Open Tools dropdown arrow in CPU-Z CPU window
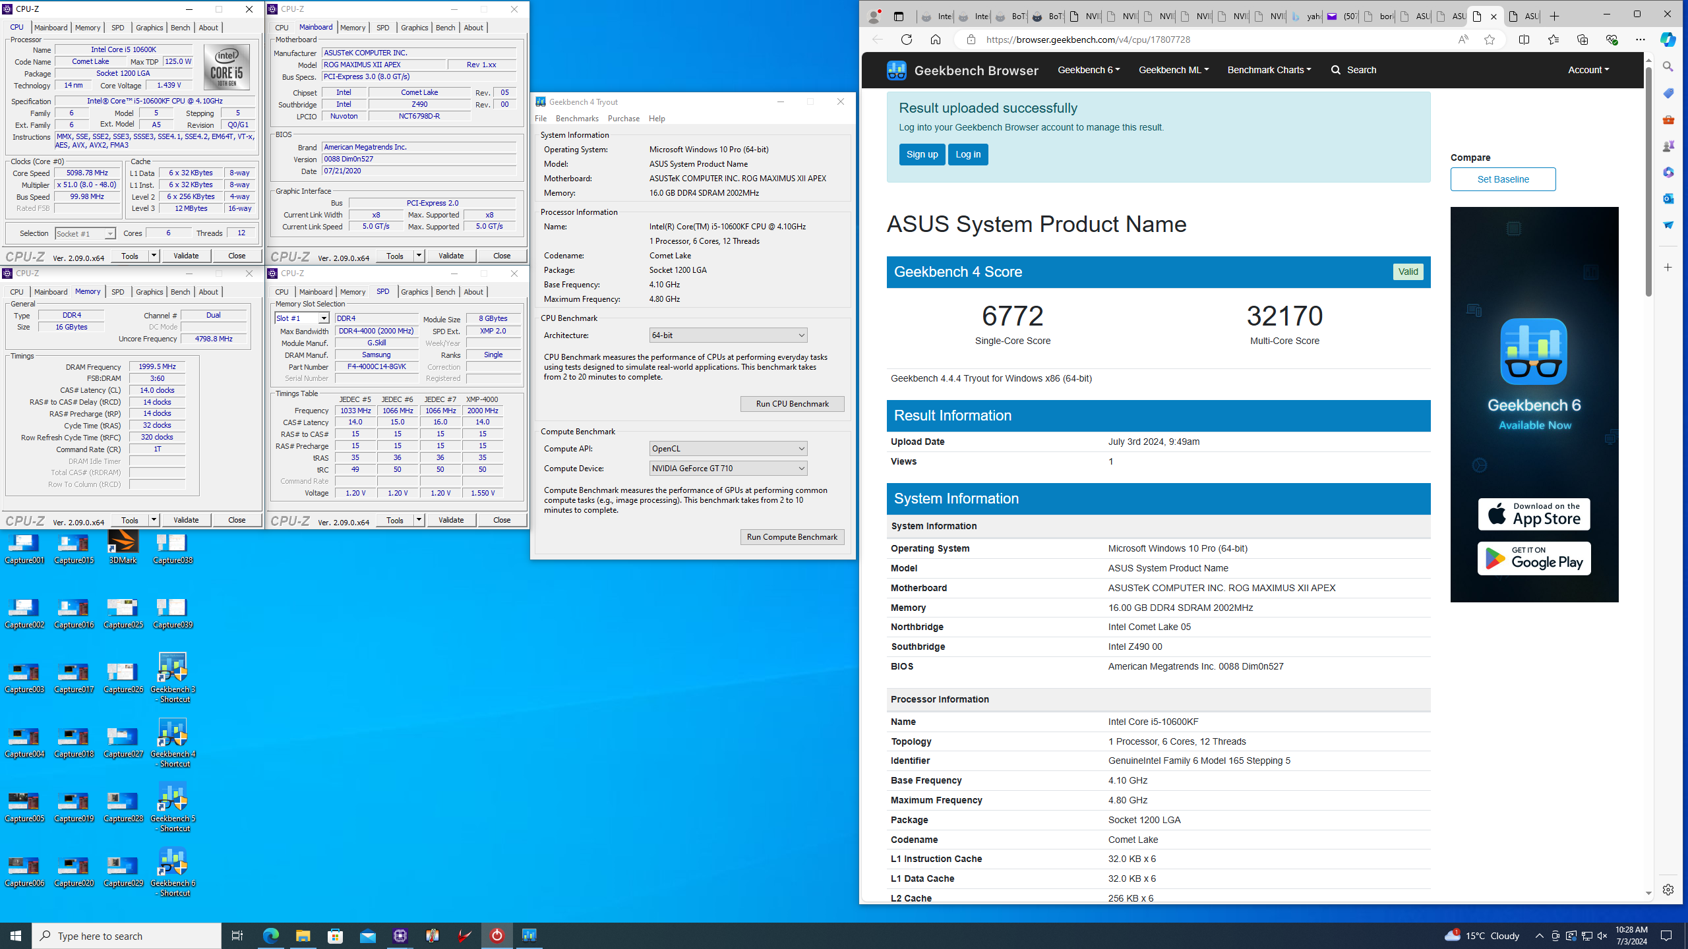The image size is (1688, 949). click(154, 256)
